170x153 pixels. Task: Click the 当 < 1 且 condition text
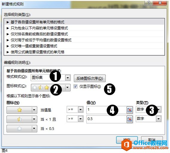coord(48,120)
